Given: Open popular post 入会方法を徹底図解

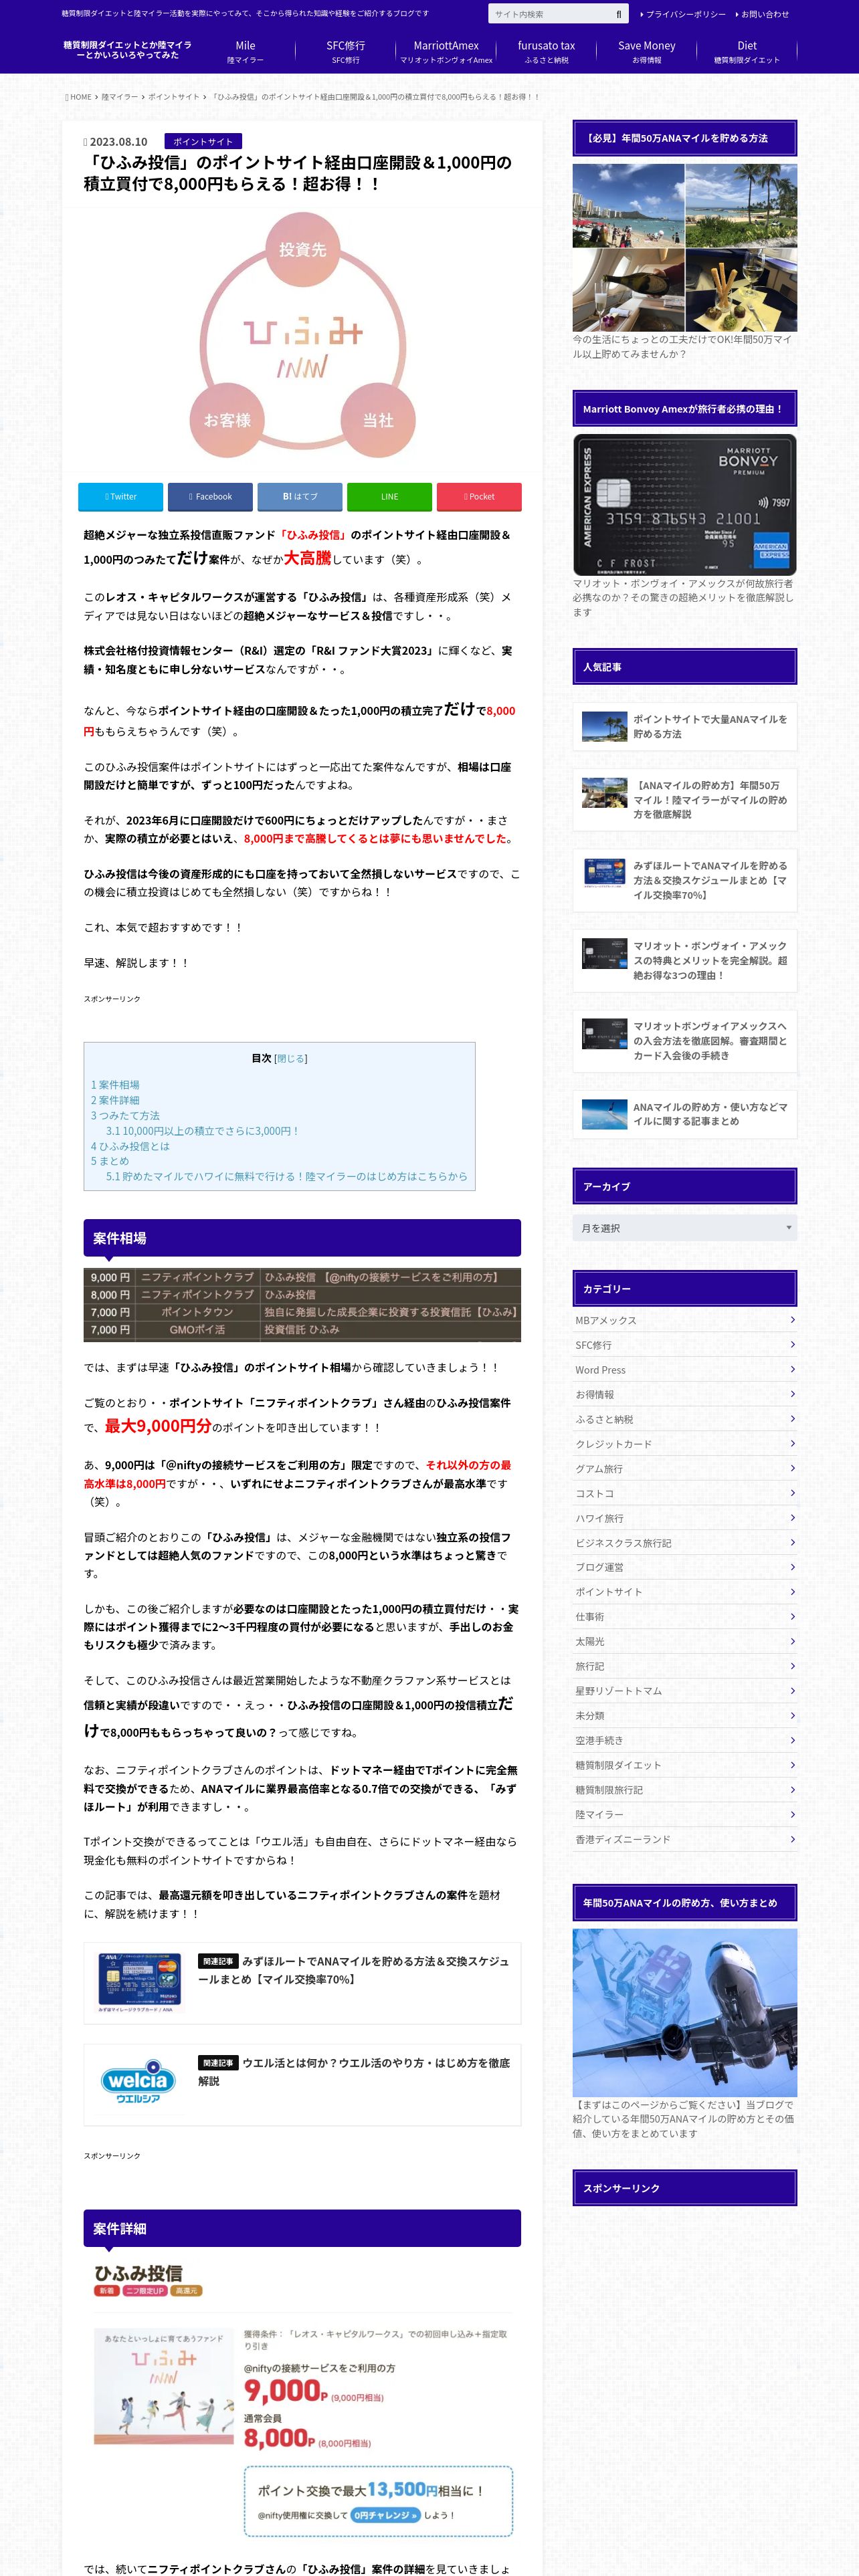Looking at the screenshot, I should click(x=684, y=1040).
